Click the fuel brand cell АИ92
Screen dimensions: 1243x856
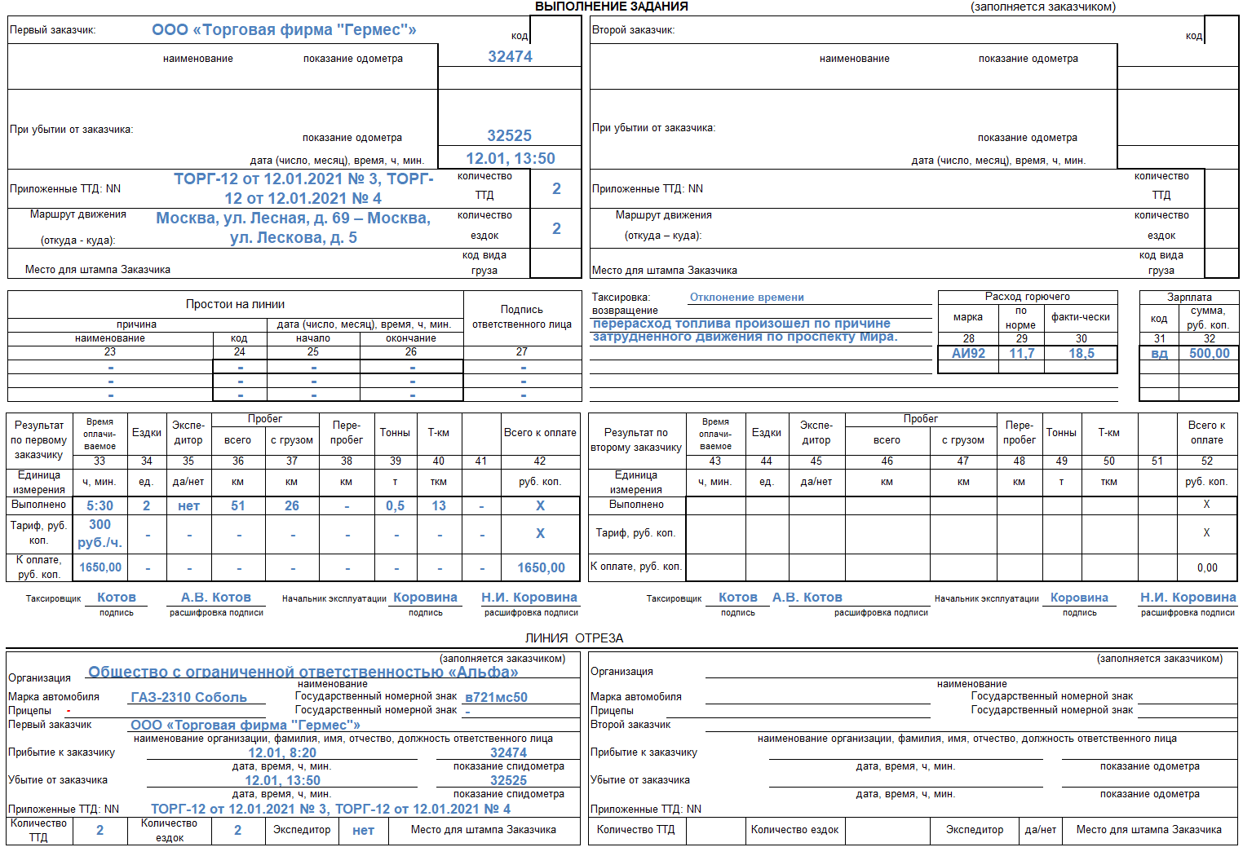tap(968, 354)
